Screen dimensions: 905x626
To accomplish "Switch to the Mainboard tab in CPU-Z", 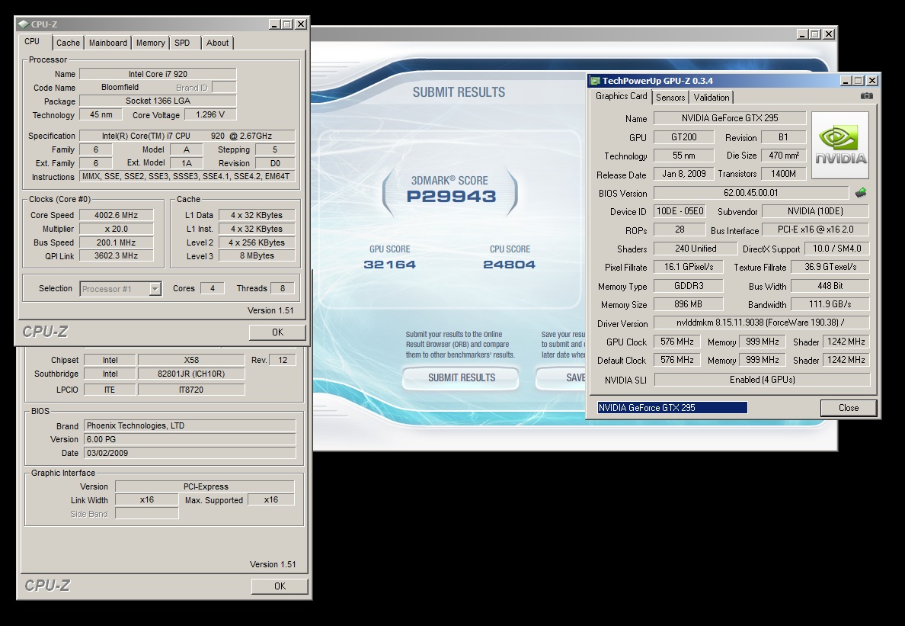I will tap(108, 43).
